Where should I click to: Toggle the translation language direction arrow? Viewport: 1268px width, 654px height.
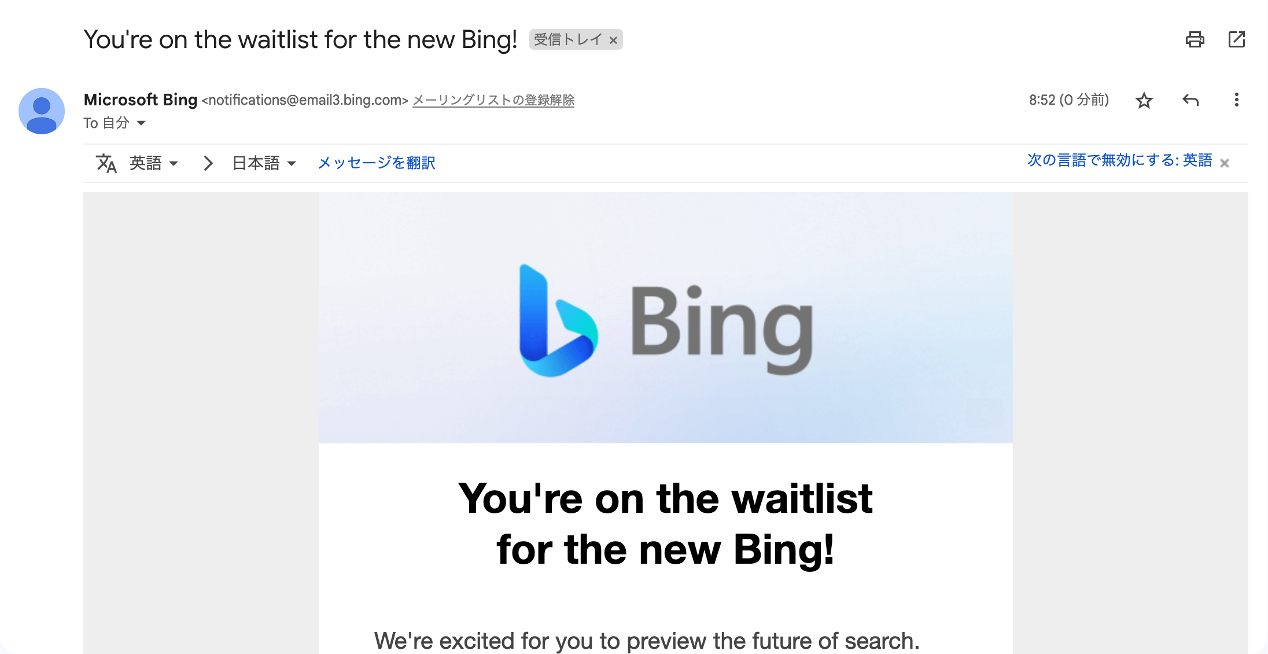click(x=205, y=162)
